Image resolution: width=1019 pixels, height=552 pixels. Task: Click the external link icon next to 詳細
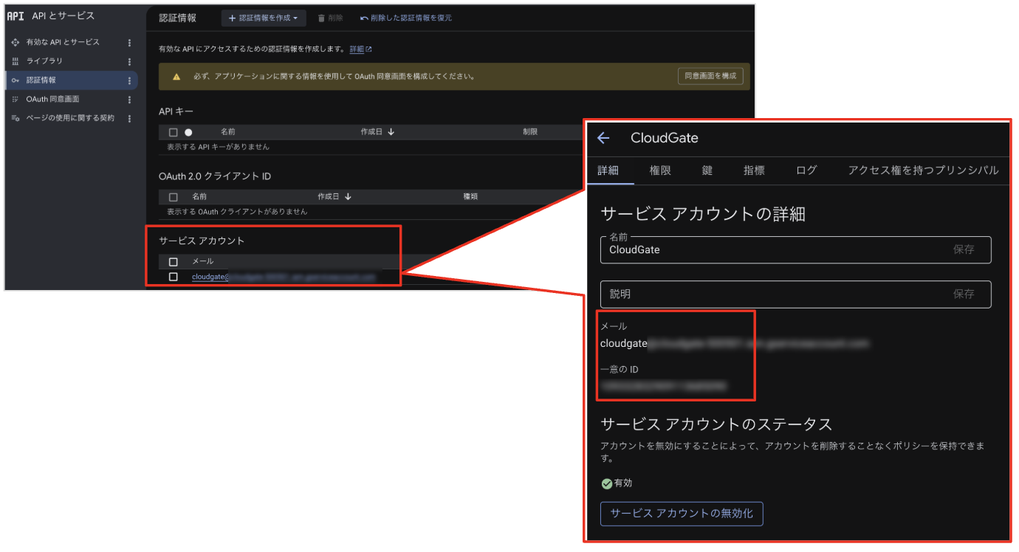pyautogui.click(x=368, y=49)
